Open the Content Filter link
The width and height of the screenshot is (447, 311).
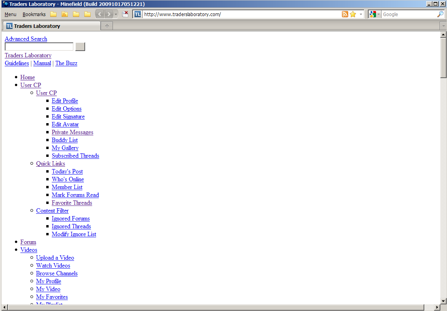coord(53,211)
